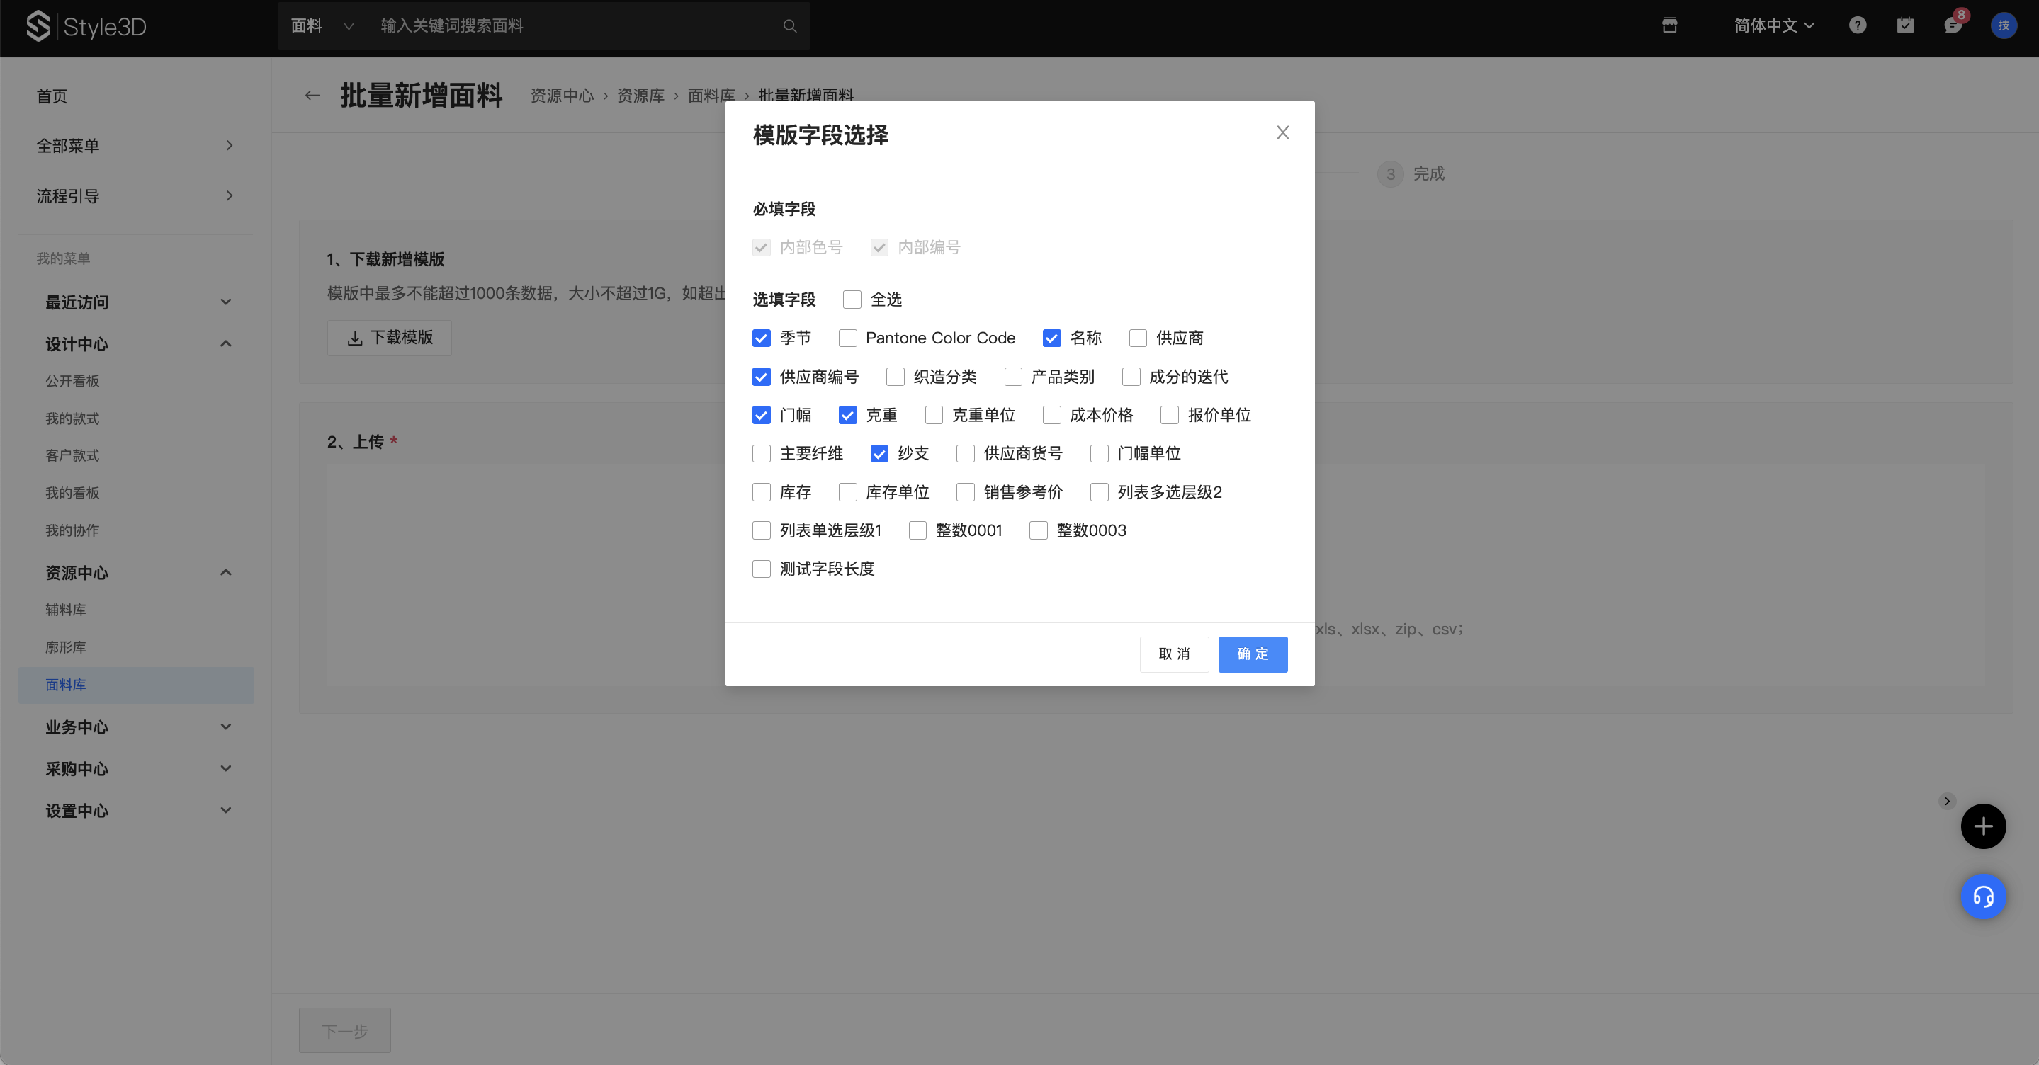Click the help question mark icon

coord(1857,25)
